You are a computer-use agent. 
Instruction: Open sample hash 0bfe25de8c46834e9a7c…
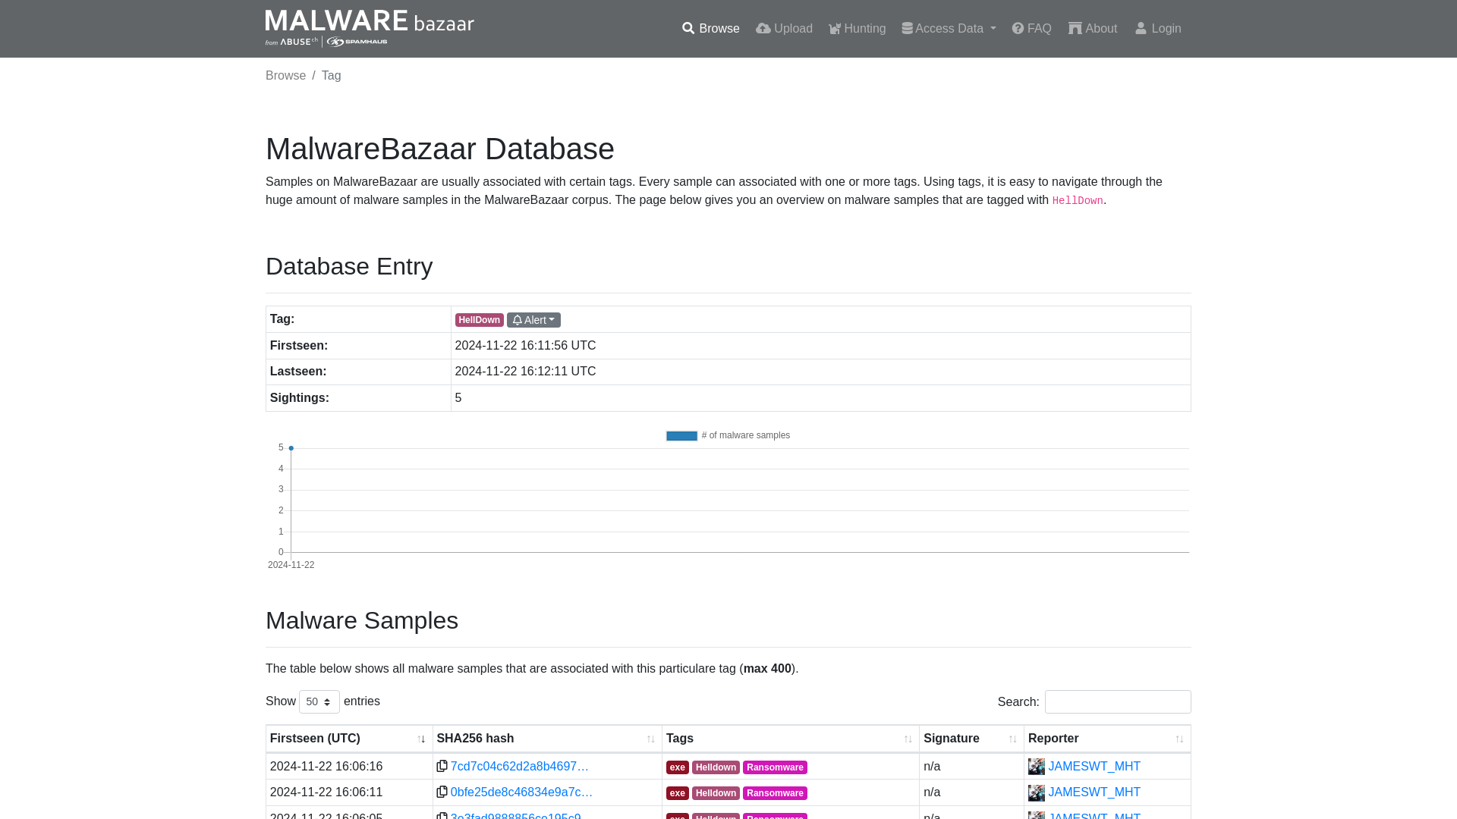[x=521, y=792]
